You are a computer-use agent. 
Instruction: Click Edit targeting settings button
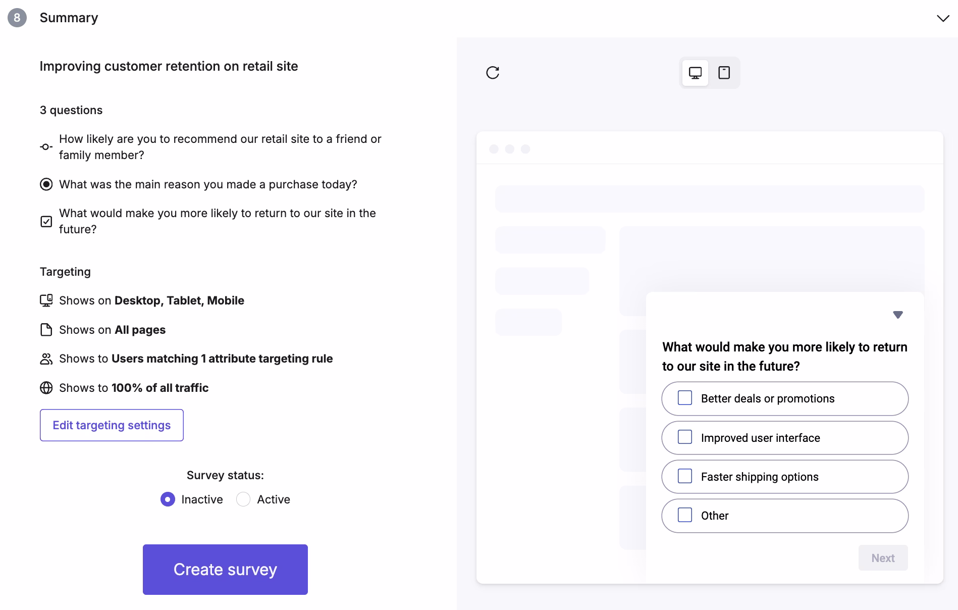[x=112, y=425]
